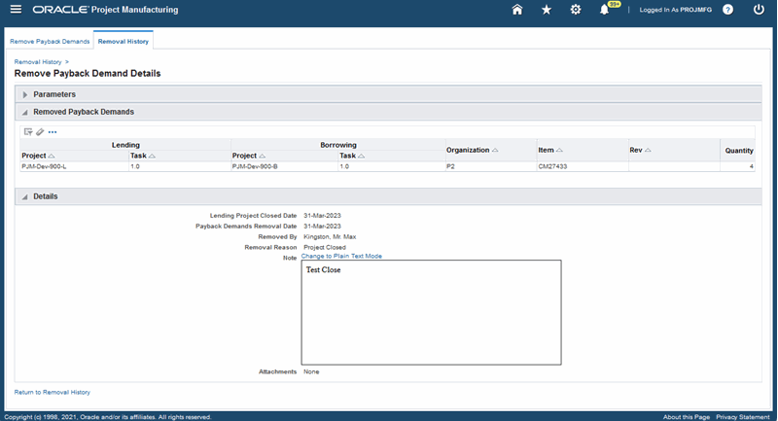Screen dimensions: 778x421
Task: Open the Help question mark icon
Action: 727,10
